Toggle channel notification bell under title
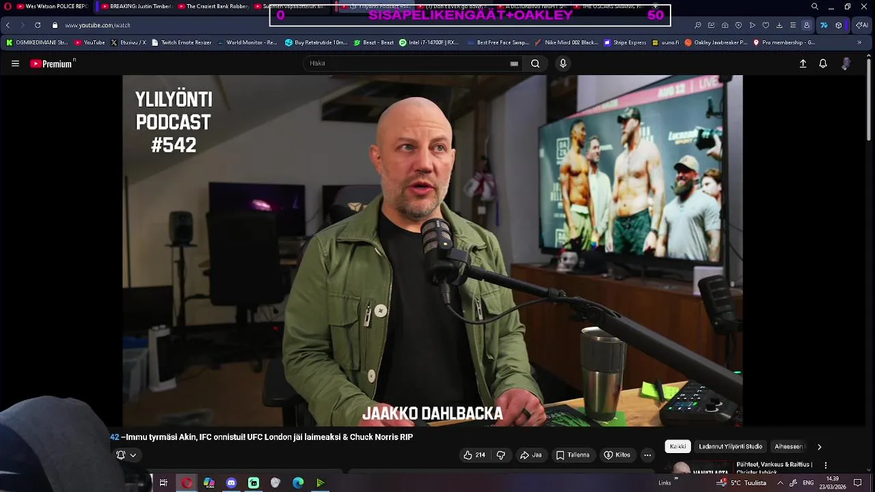The image size is (875, 492). pyautogui.click(x=120, y=455)
